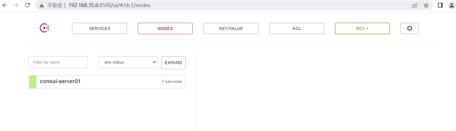Screen dimensions: 456x131
Task: Focus the "Filter by name" input field
Action: point(58,62)
